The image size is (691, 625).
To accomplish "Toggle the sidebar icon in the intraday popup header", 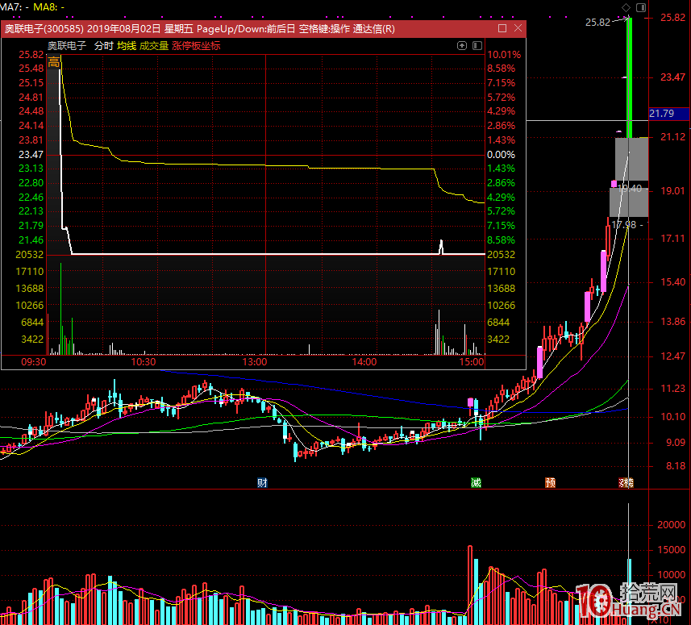I will 477,45.
